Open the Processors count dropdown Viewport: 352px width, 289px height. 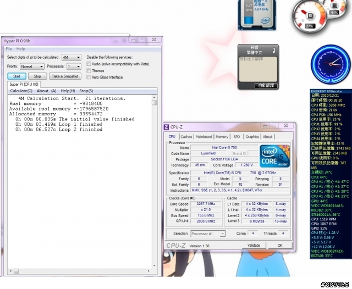[74, 66]
